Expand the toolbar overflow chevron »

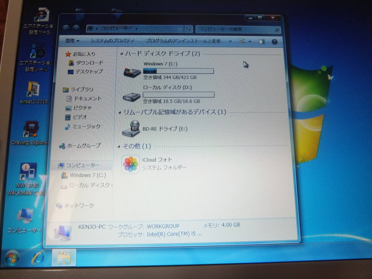tap(230, 41)
